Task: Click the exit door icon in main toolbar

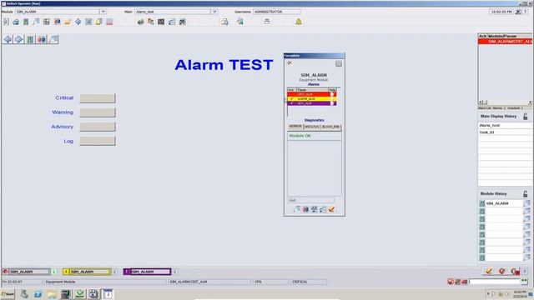Action: pyautogui.click(x=6, y=22)
